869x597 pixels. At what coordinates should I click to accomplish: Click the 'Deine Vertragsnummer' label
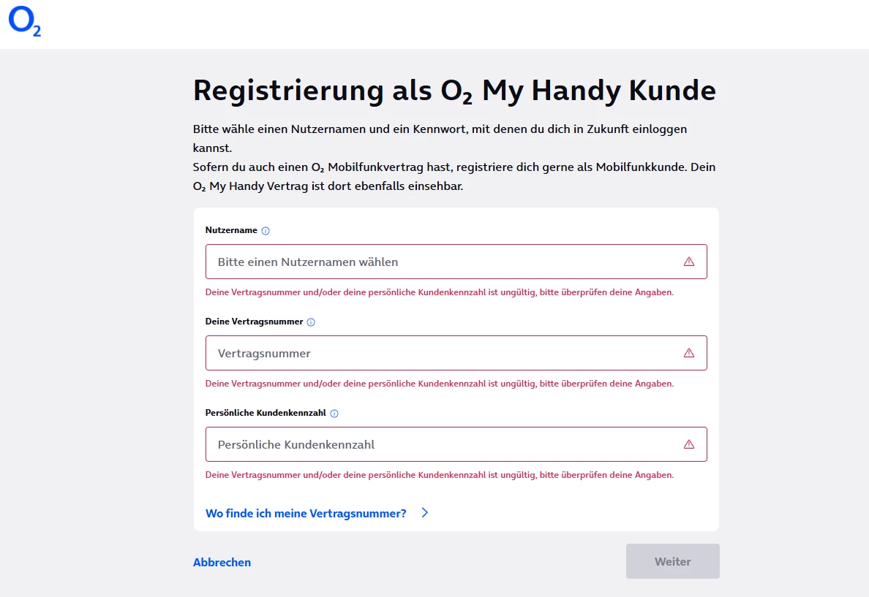pyautogui.click(x=254, y=322)
